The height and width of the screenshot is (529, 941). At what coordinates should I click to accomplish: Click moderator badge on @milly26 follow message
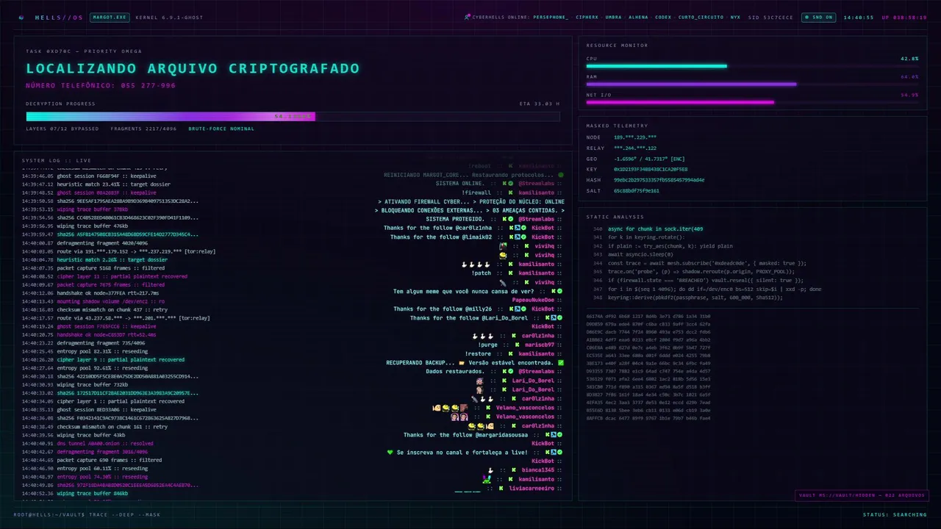tap(517, 309)
